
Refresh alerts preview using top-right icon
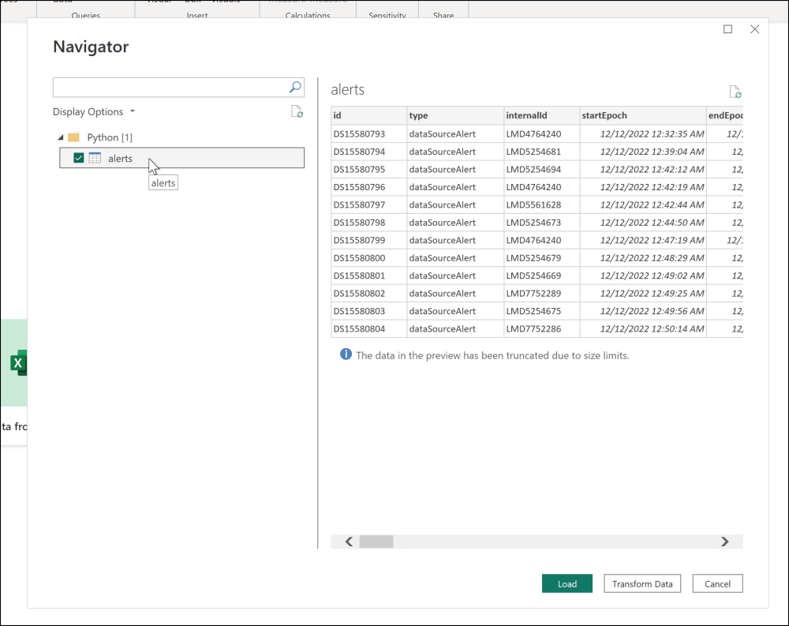[735, 92]
